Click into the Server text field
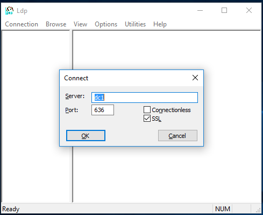The image size is (263, 215). click(x=145, y=98)
